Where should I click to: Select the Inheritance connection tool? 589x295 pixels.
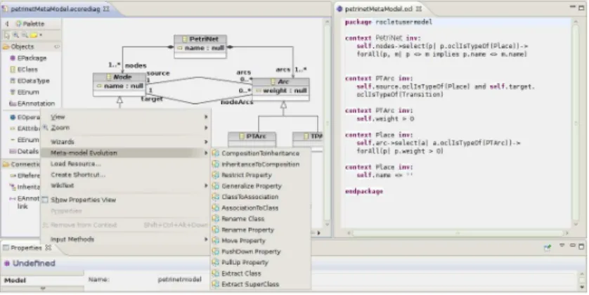(x=25, y=187)
